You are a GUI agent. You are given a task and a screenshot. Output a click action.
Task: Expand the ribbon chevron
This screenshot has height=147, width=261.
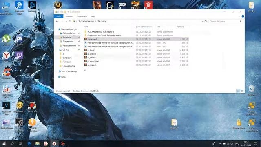(x=239, y=16)
